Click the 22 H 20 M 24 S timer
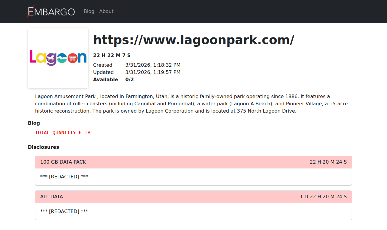Screen dimensions: 387x230 pyautogui.click(x=328, y=162)
